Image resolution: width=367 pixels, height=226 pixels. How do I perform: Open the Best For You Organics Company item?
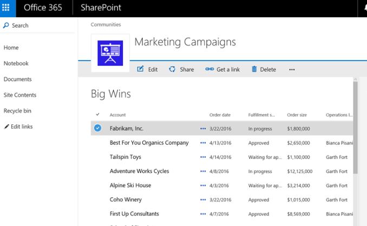pyautogui.click(x=149, y=143)
